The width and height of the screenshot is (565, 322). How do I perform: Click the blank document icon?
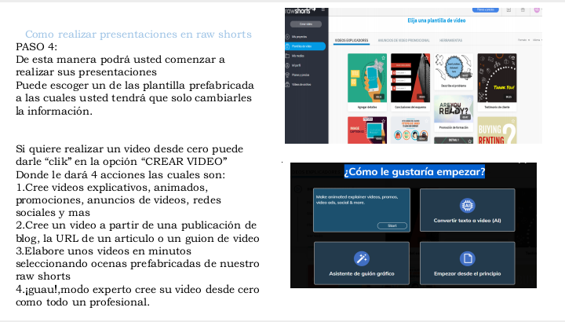click(x=468, y=258)
